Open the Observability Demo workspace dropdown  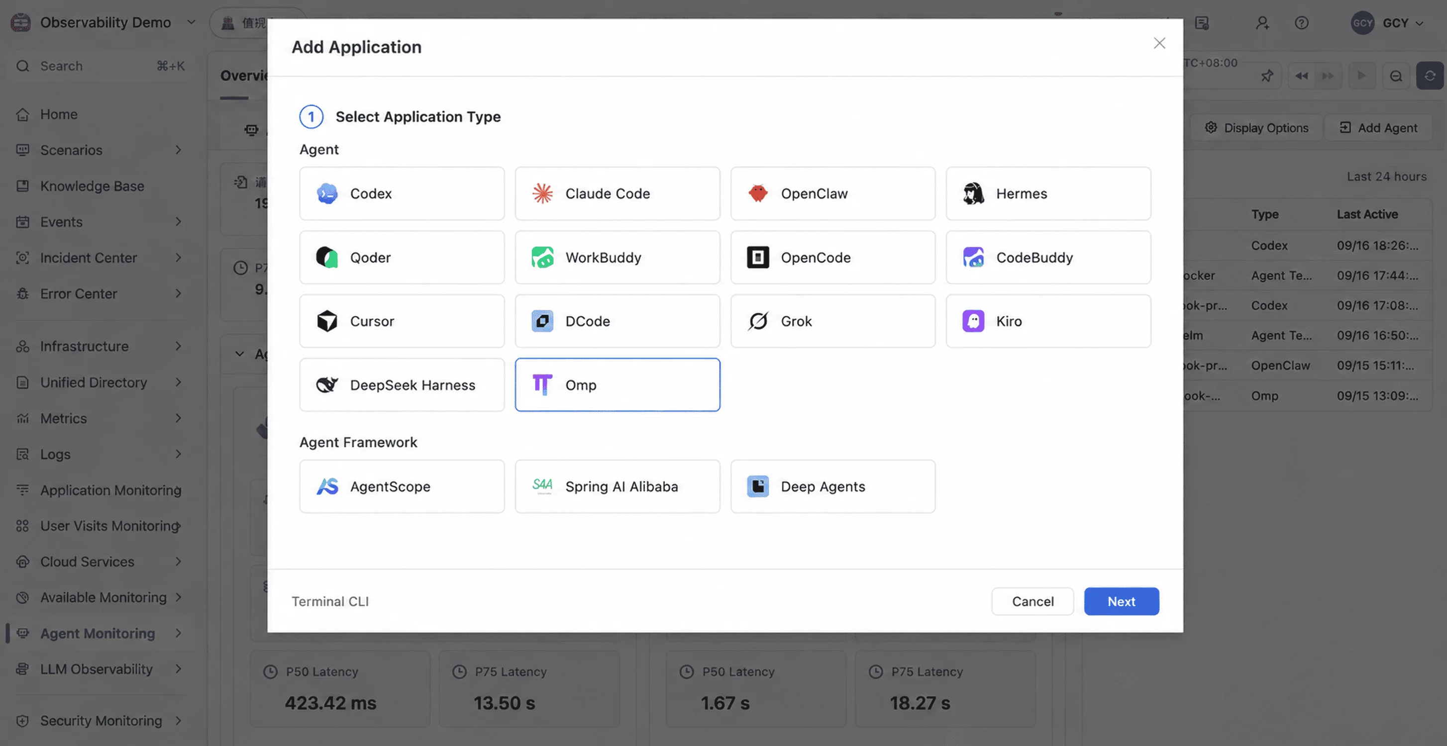[x=104, y=22]
